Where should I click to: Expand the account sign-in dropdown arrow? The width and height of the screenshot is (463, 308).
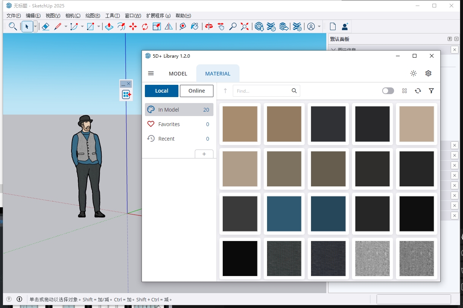point(319,26)
